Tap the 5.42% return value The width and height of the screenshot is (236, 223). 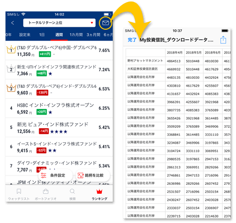(x=104, y=127)
